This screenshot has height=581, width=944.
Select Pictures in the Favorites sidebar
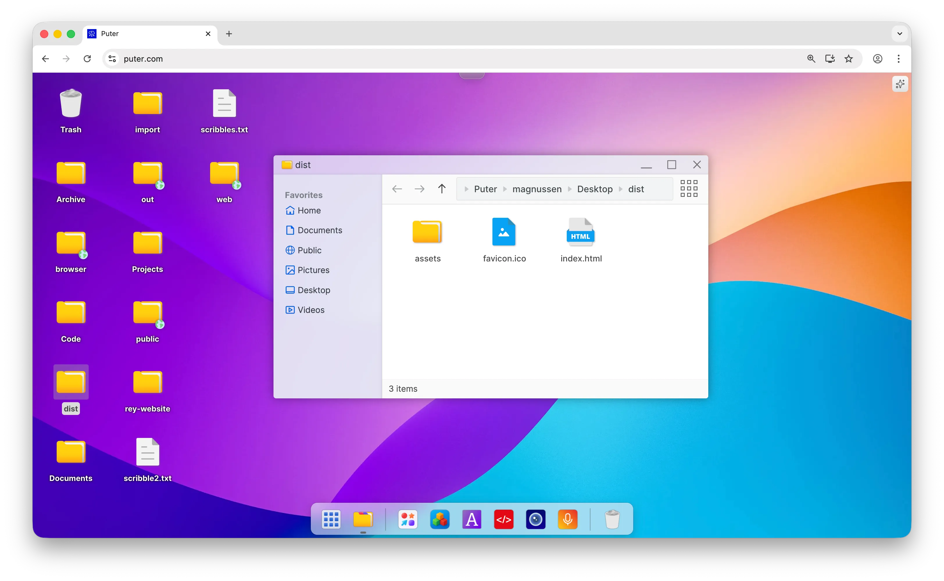coord(313,270)
